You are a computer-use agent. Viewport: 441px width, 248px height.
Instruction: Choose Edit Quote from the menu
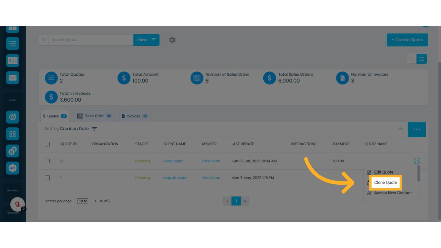click(x=384, y=172)
